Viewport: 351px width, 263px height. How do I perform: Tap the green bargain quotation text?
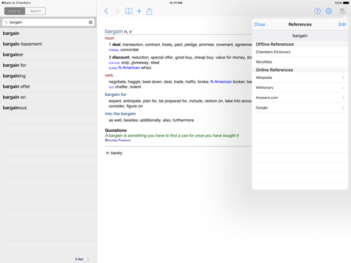click(x=172, y=135)
